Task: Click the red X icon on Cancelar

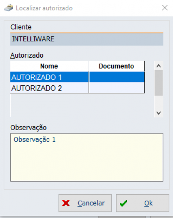Action: (66, 203)
